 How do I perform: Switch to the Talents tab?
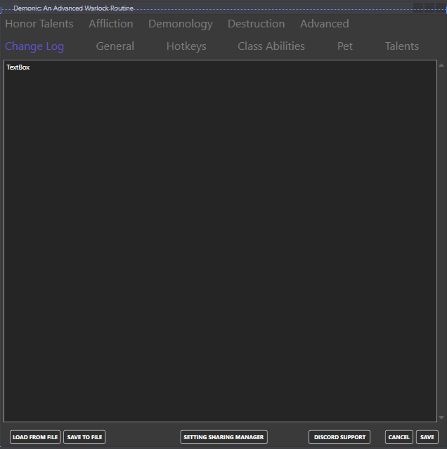(401, 46)
